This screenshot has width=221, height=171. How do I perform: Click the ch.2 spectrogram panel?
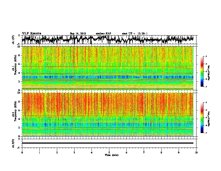(108, 115)
